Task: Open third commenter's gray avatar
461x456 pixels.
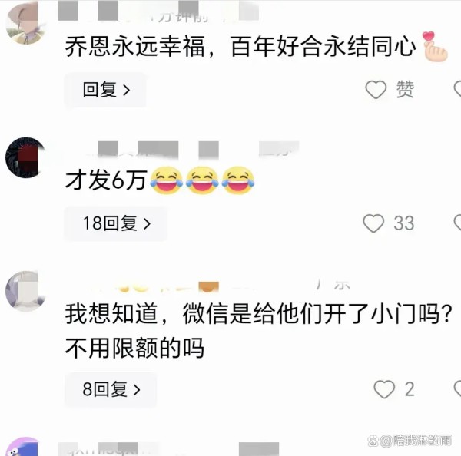Action: [25, 291]
